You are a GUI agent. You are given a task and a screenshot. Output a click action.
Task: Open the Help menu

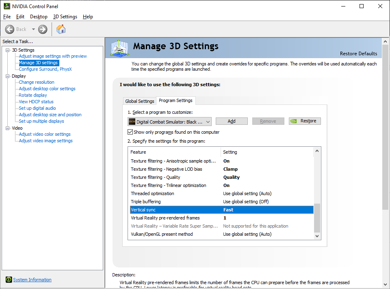[88, 17]
